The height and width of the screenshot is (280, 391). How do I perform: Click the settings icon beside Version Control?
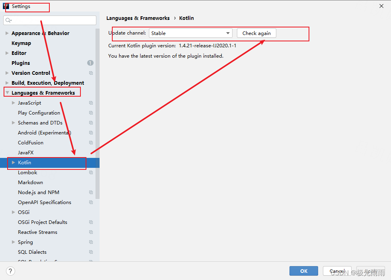[90, 73]
